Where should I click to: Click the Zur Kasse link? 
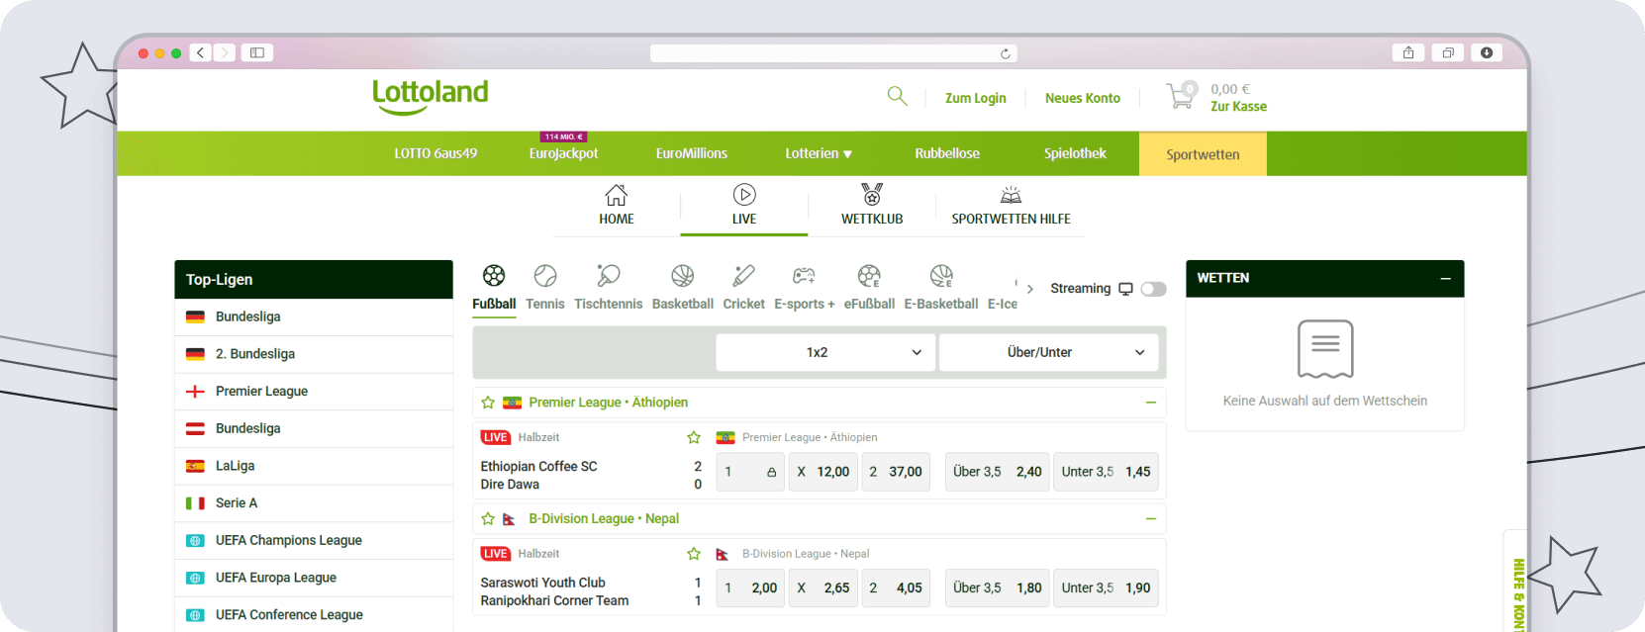coord(1238,107)
